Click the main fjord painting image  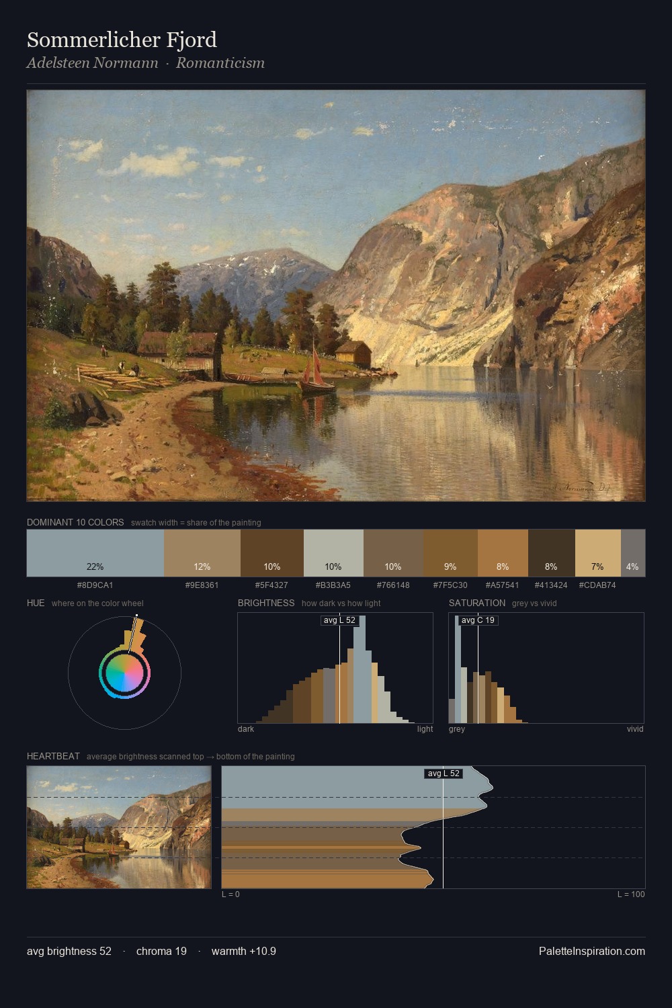click(336, 296)
